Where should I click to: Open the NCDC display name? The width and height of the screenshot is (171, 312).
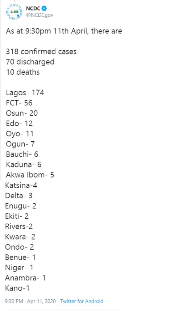[x=33, y=8]
